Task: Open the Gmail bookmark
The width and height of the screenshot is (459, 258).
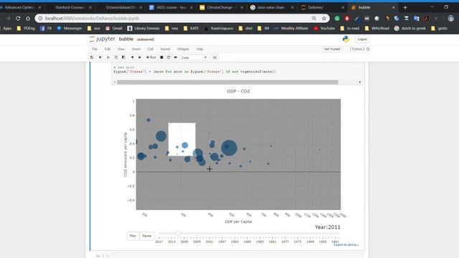Action: (113, 29)
